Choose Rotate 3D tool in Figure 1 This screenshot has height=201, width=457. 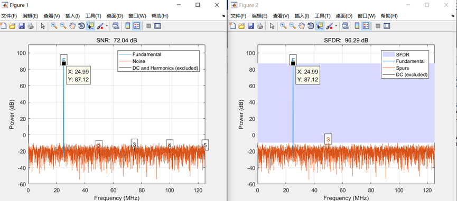[x=81, y=26]
